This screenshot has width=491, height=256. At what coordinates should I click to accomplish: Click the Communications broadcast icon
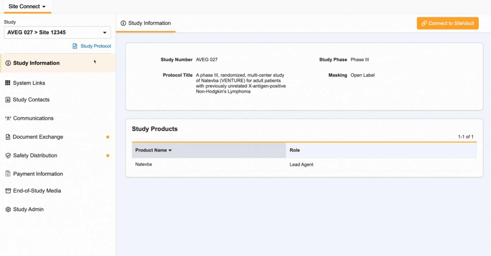tap(8, 118)
